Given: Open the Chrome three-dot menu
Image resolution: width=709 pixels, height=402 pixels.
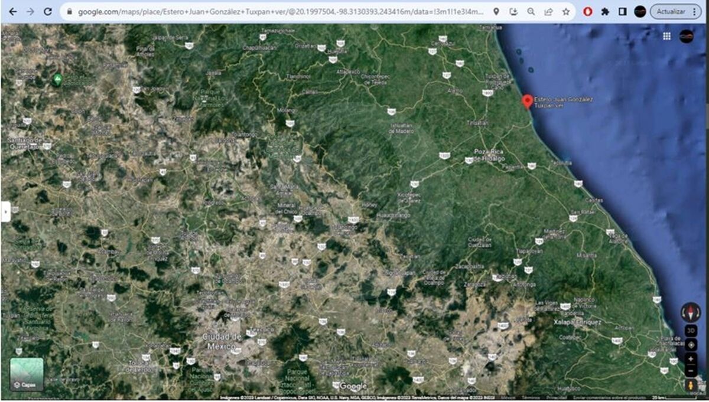Looking at the screenshot, I should (694, 11).
